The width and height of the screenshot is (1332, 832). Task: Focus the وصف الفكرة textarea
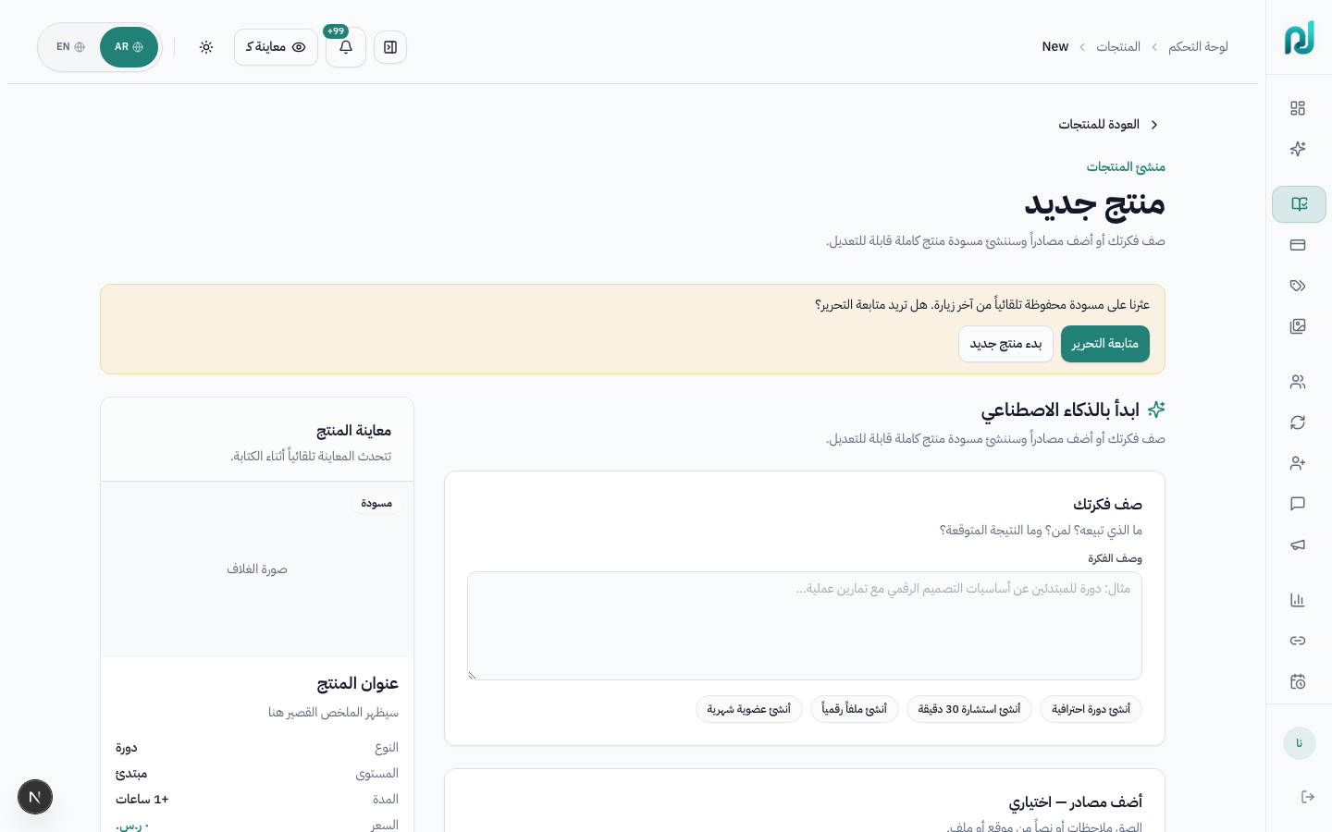click(x=805, y=626)
